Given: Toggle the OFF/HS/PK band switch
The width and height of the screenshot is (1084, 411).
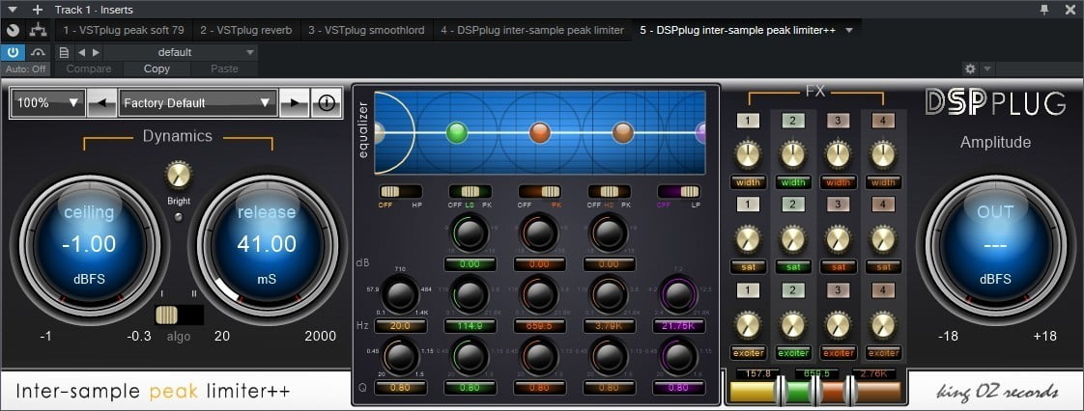Looking at the screenshot, I should [x=609, y=191].
